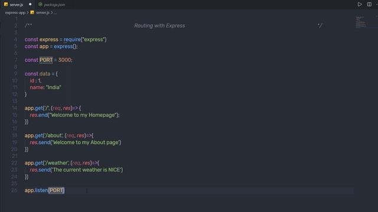The width and height of the screenshot is (378, 212).
Task: Click 'express()' on the app line
Action: [x=66, y=47]
